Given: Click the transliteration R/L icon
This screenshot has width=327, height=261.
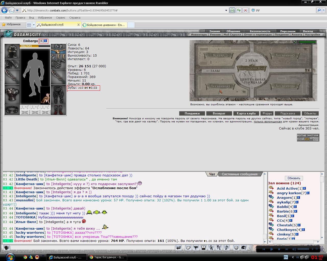Looking at the screenshot, I should pyautogui.click(x=219, y=247).
